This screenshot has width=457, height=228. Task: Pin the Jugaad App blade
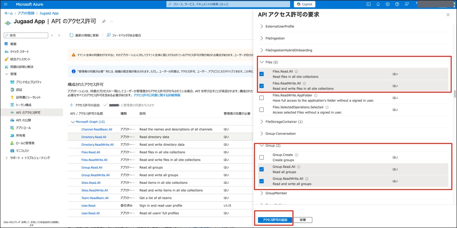pos(104,22)
